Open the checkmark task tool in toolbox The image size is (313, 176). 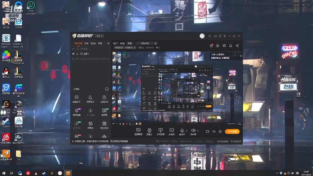(x=104, y=99)
